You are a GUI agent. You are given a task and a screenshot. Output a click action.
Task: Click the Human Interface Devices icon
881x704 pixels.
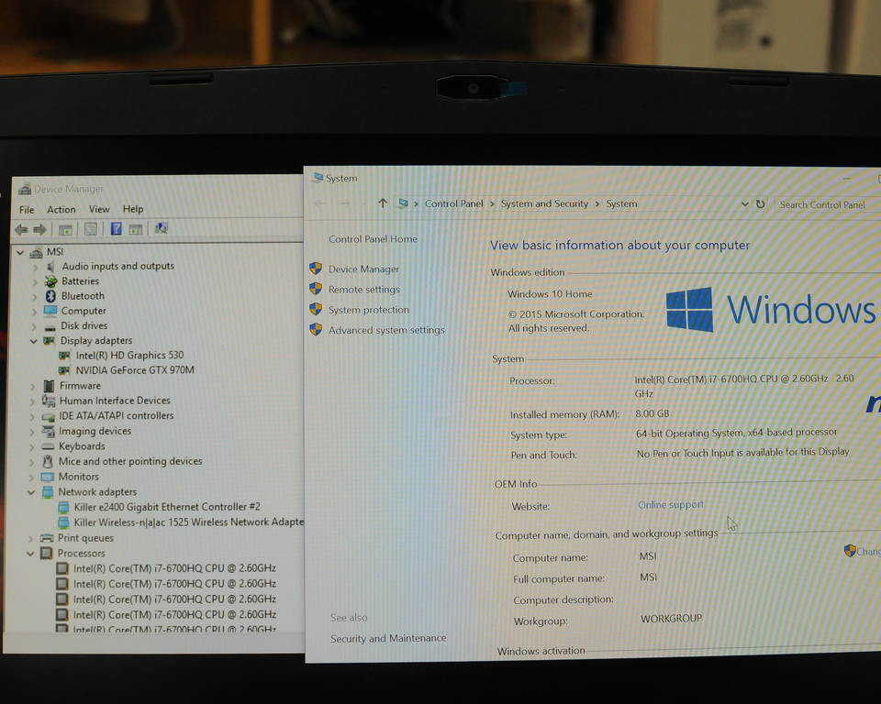(x=49, y=401)
